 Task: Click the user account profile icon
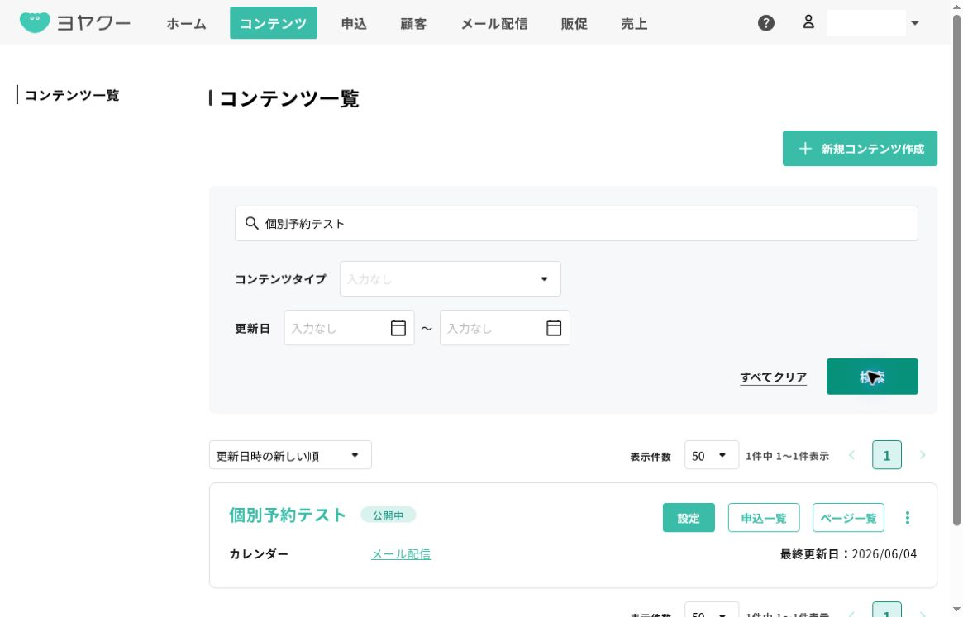coord(808,22)
